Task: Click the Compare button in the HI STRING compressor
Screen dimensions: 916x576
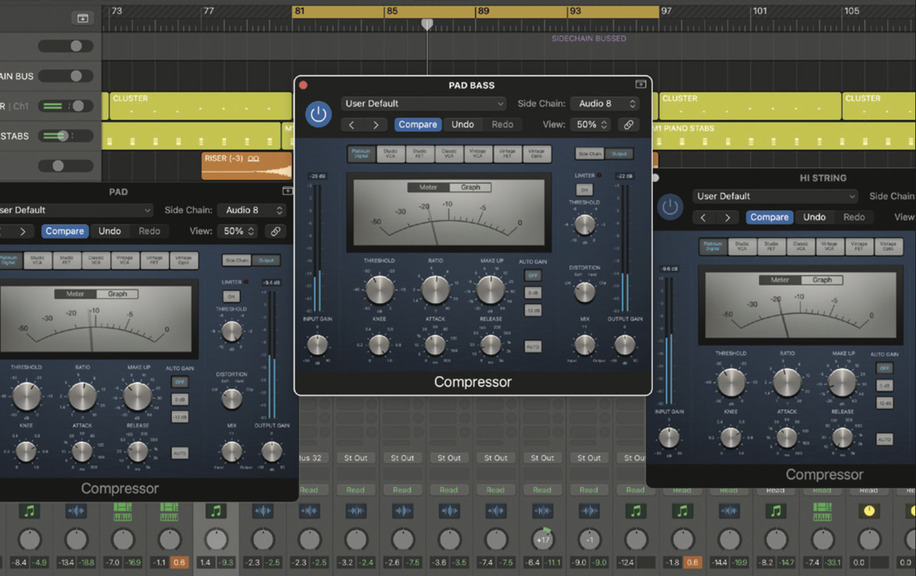Action: tap(769, 217)
